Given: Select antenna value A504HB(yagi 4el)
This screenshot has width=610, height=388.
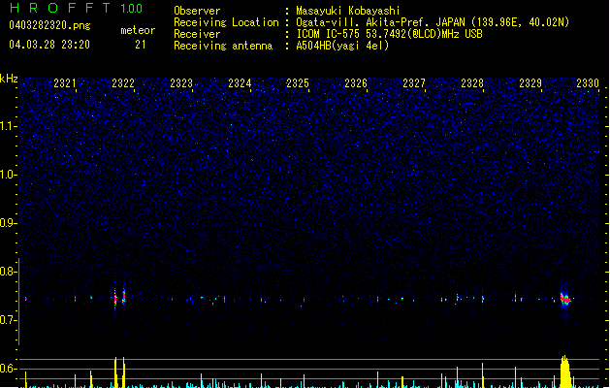Looking at the screenshot, I should click(342, 46).
